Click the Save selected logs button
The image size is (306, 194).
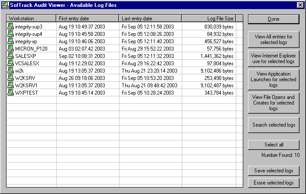point(274,171)
